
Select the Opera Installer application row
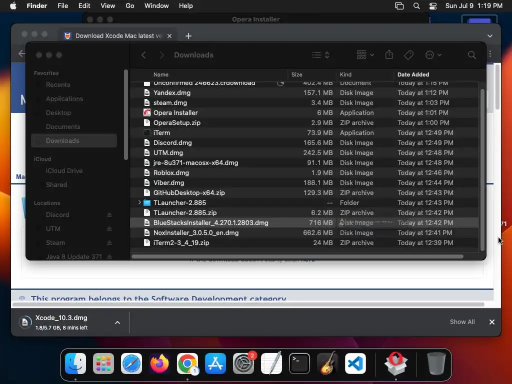[304, 112]
